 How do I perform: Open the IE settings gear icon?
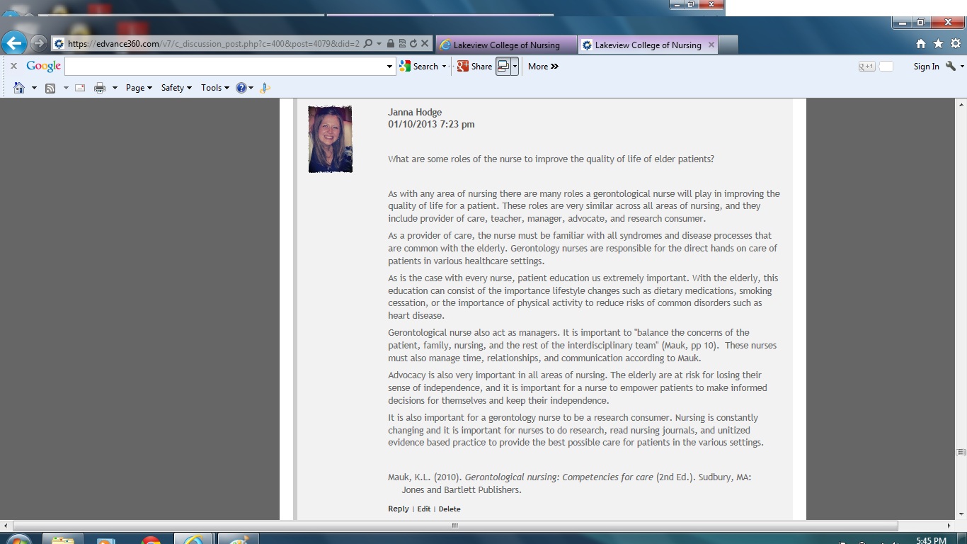(955, 44)
